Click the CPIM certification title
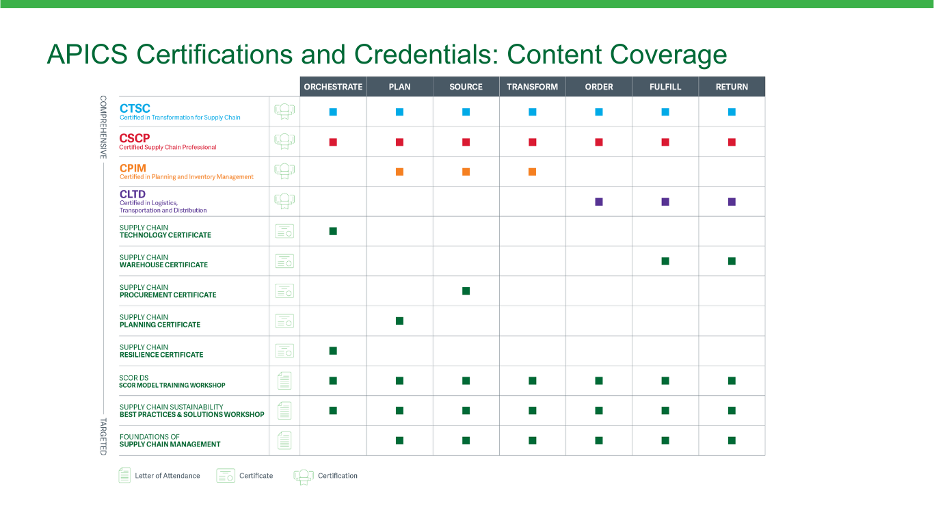 (x=133, y=168)
